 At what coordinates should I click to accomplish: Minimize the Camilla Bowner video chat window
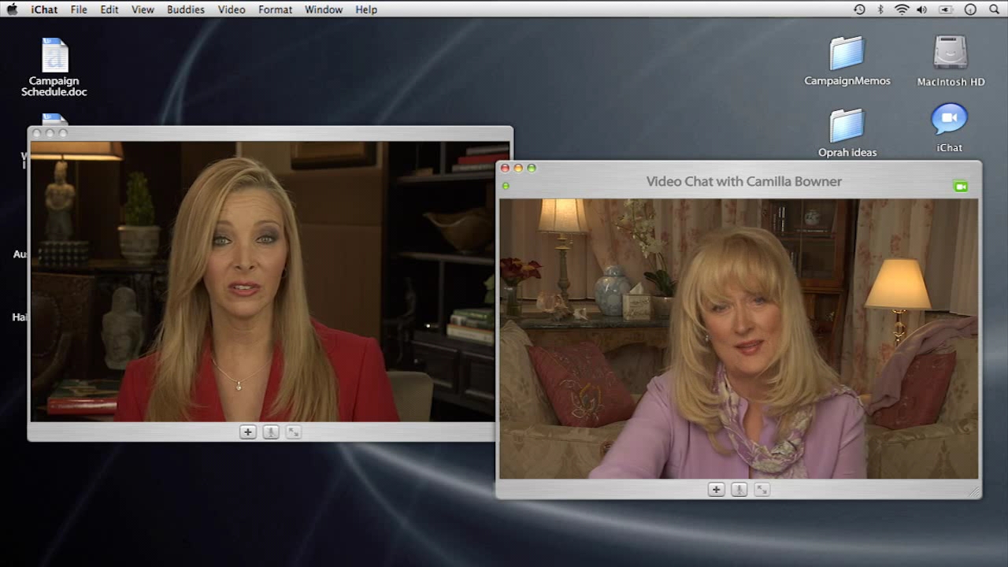tap(518, 168)
